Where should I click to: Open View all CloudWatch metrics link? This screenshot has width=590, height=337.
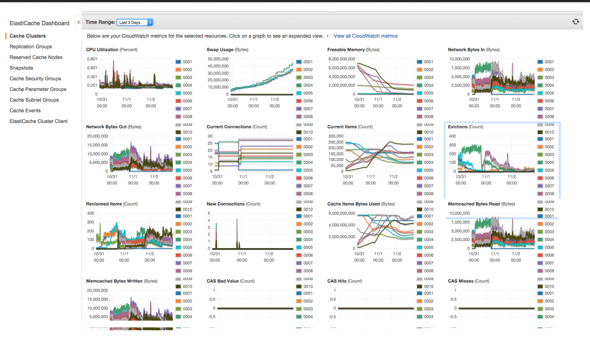tap(365, 36)
